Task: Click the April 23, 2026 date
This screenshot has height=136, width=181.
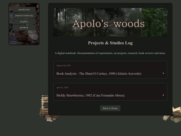Action: click(x=62, y=88)
